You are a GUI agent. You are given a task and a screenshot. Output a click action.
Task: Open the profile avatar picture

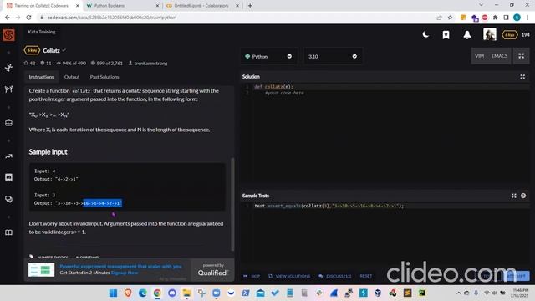(x=490, y=34)
